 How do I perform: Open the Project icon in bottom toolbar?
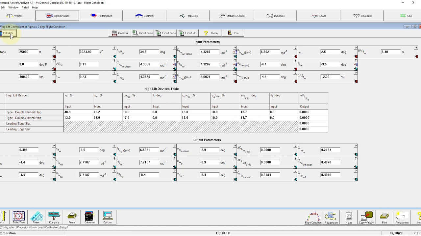pos(37,218)
